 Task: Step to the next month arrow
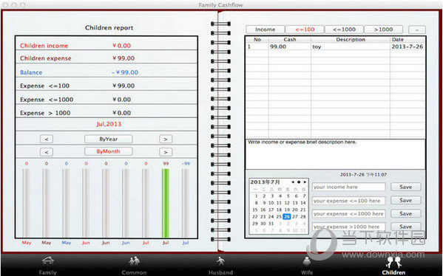point(166,152)
